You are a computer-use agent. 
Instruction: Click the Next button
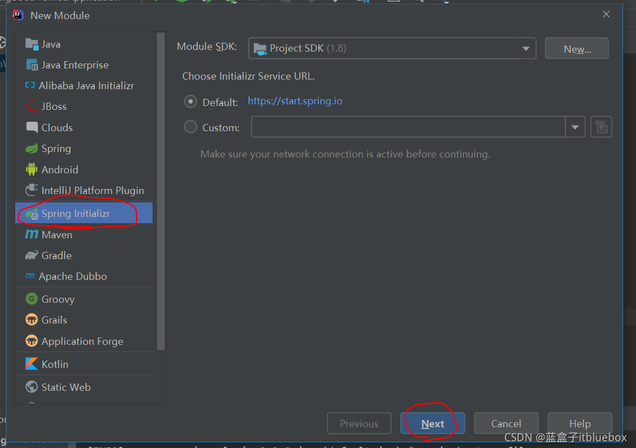[x=432, y=424]
